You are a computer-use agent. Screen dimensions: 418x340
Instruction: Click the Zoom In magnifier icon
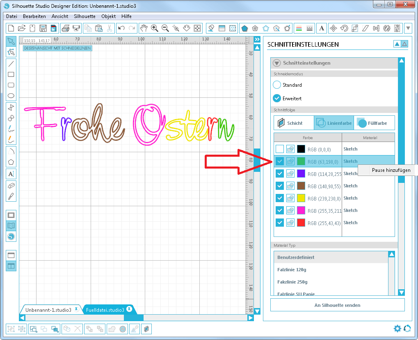pos(155,28)
